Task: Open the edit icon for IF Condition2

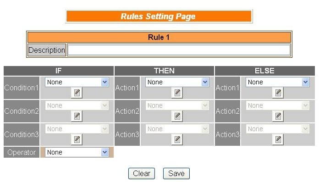Action: (77, 116)
